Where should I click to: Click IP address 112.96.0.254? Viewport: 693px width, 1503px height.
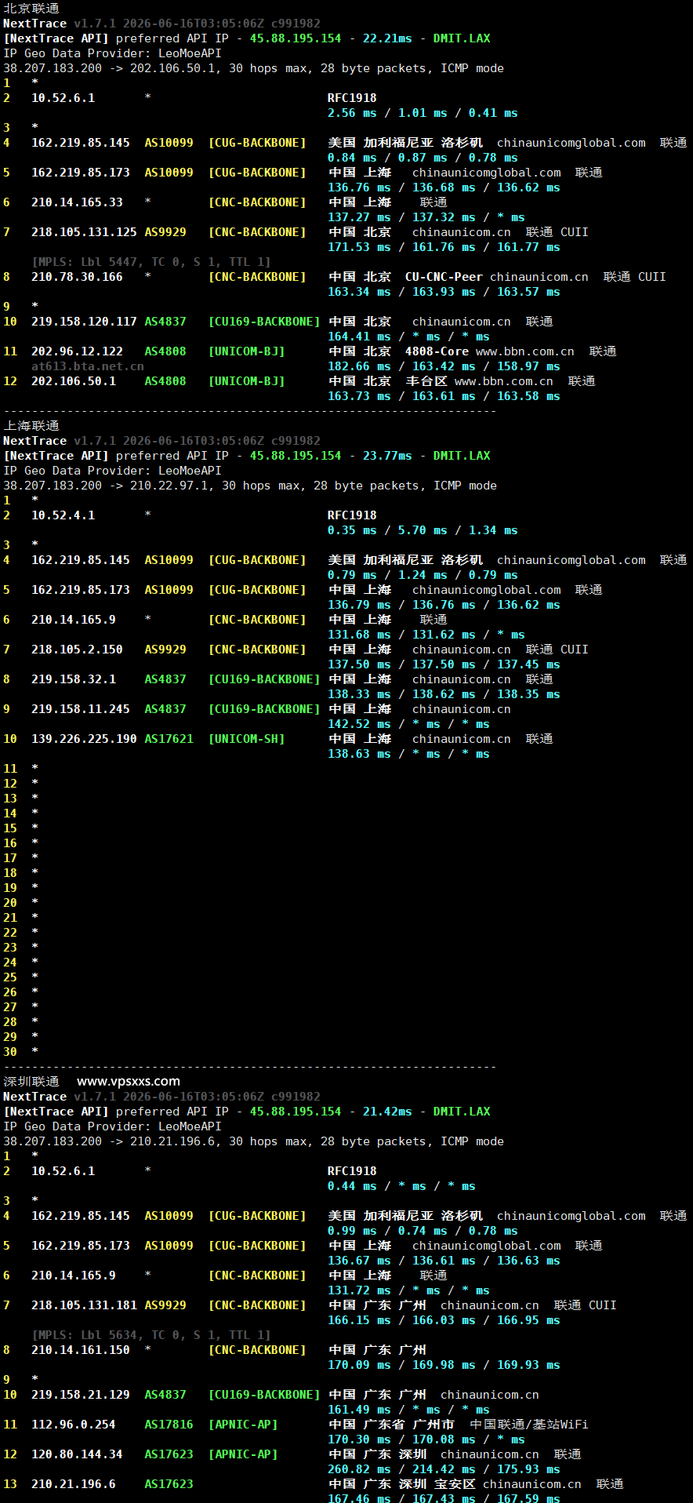pos(74,1425)
